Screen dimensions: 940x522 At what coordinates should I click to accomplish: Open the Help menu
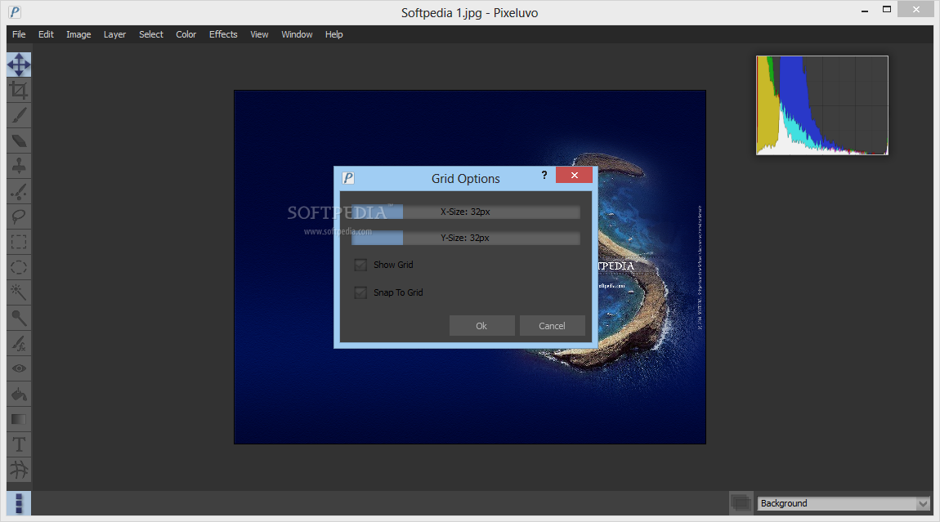(334, 34)
